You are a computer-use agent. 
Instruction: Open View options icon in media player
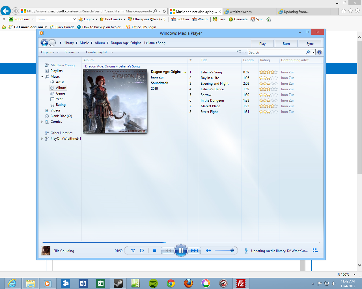(239, 52)
